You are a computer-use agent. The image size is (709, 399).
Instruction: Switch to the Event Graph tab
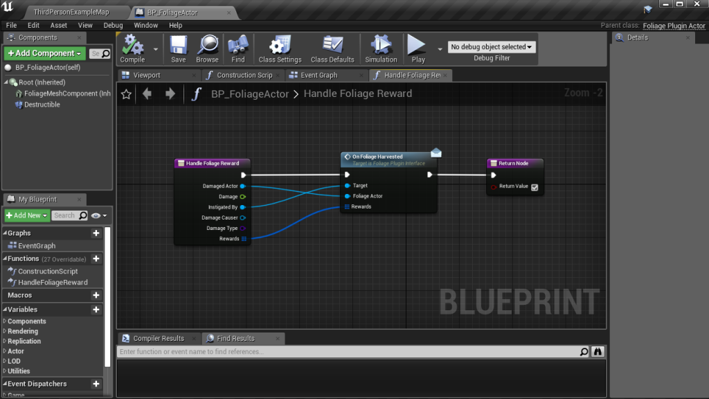318,76
